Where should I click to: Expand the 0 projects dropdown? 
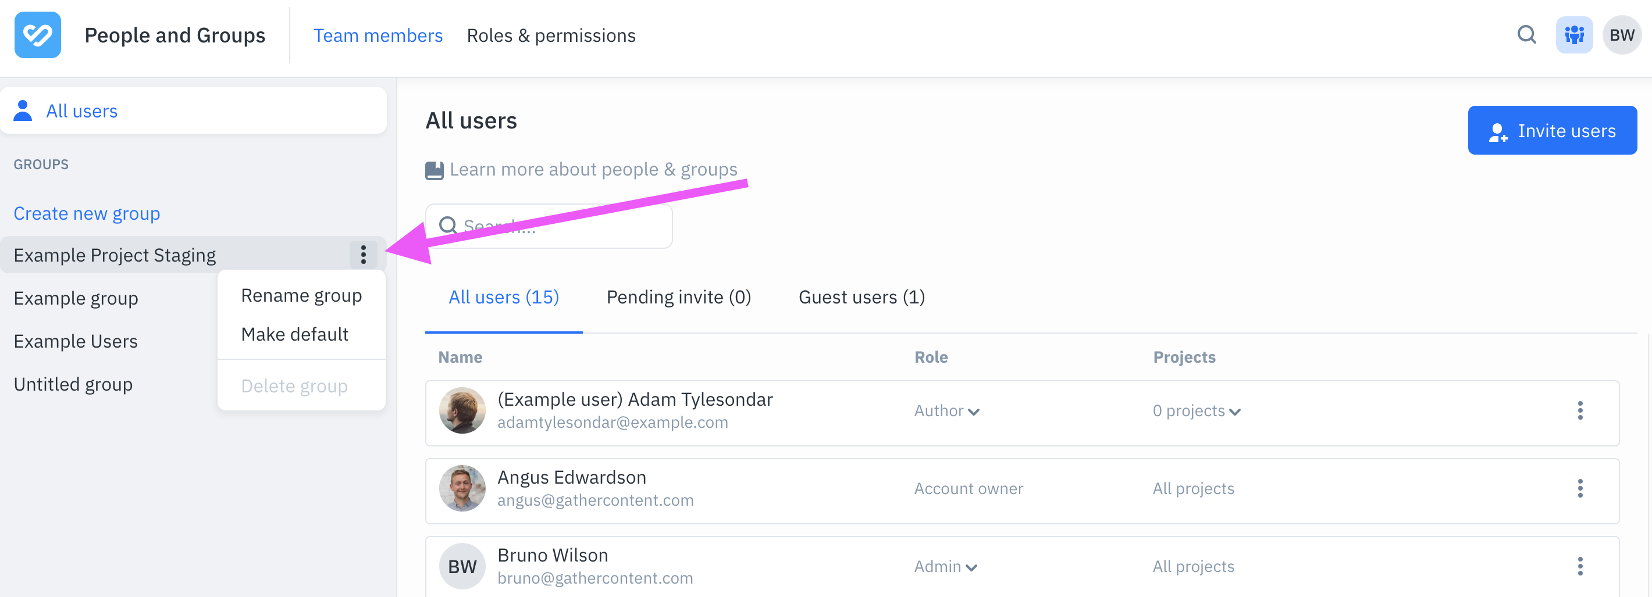pyautogui.click(x=1196, y=410)
